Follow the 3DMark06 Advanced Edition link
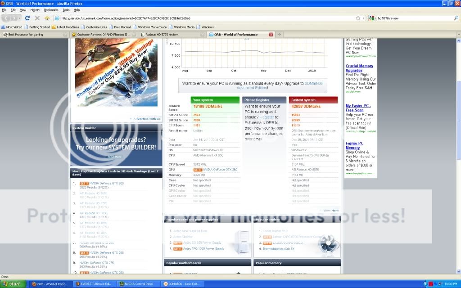The height and width of the screenshot is (288, 461). click(280, 85)
